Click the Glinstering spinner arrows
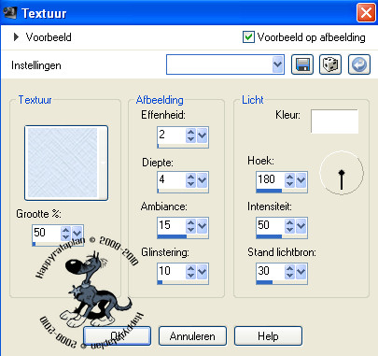 [190, 272]
